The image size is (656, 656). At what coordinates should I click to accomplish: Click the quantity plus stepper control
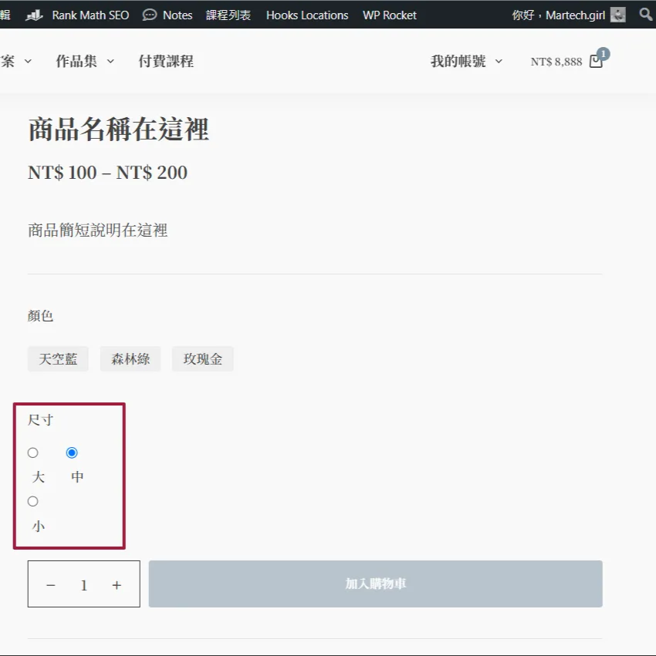click(x=117, y=584)
